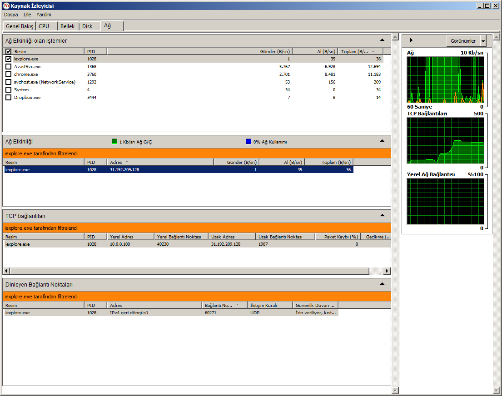Screen dimensions: 502x396
Task: Sort processes by Gönder (B/sn) column
Action: pyautogui.click(x=200, y=51)
